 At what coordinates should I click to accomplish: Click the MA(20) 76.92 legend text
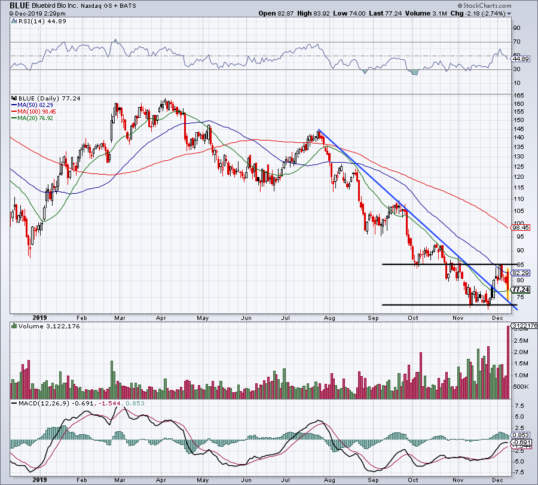tap(35, 118)
